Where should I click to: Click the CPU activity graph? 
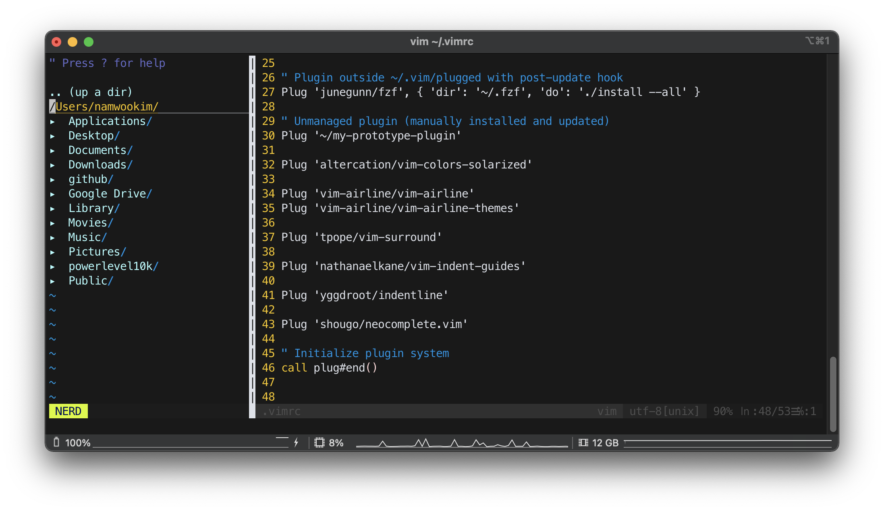tap(462, 443)
